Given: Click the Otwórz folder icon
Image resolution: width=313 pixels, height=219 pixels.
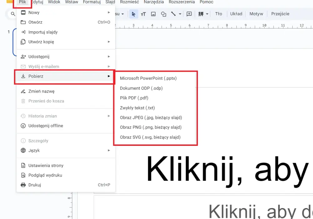Looking at the screenshot, I should 23,22.
